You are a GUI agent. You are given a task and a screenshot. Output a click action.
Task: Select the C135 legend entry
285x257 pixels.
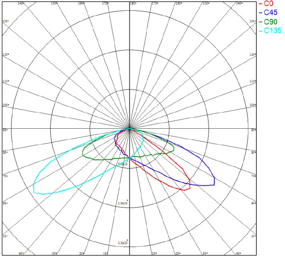tap(272, 31)
